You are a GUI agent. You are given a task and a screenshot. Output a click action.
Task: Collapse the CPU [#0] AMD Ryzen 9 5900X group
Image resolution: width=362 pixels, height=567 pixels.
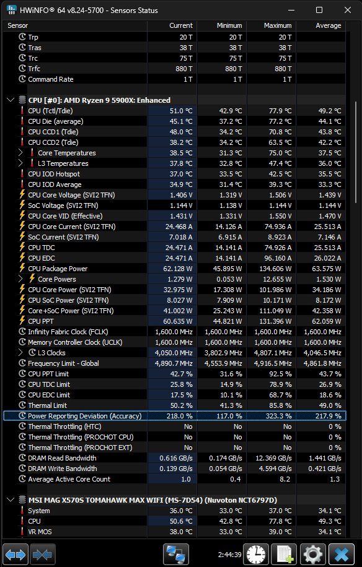pos(11,100)
